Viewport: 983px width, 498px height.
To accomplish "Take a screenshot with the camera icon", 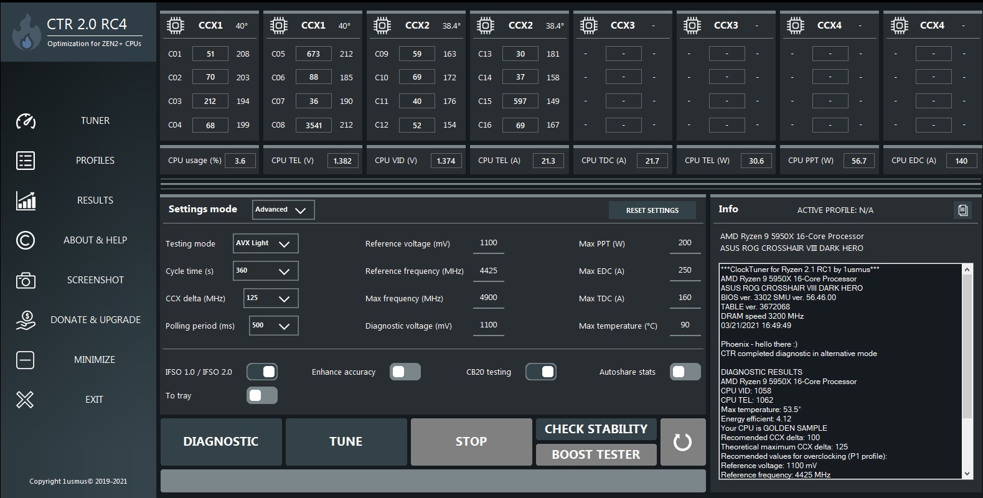I will (x=26, y=280).
